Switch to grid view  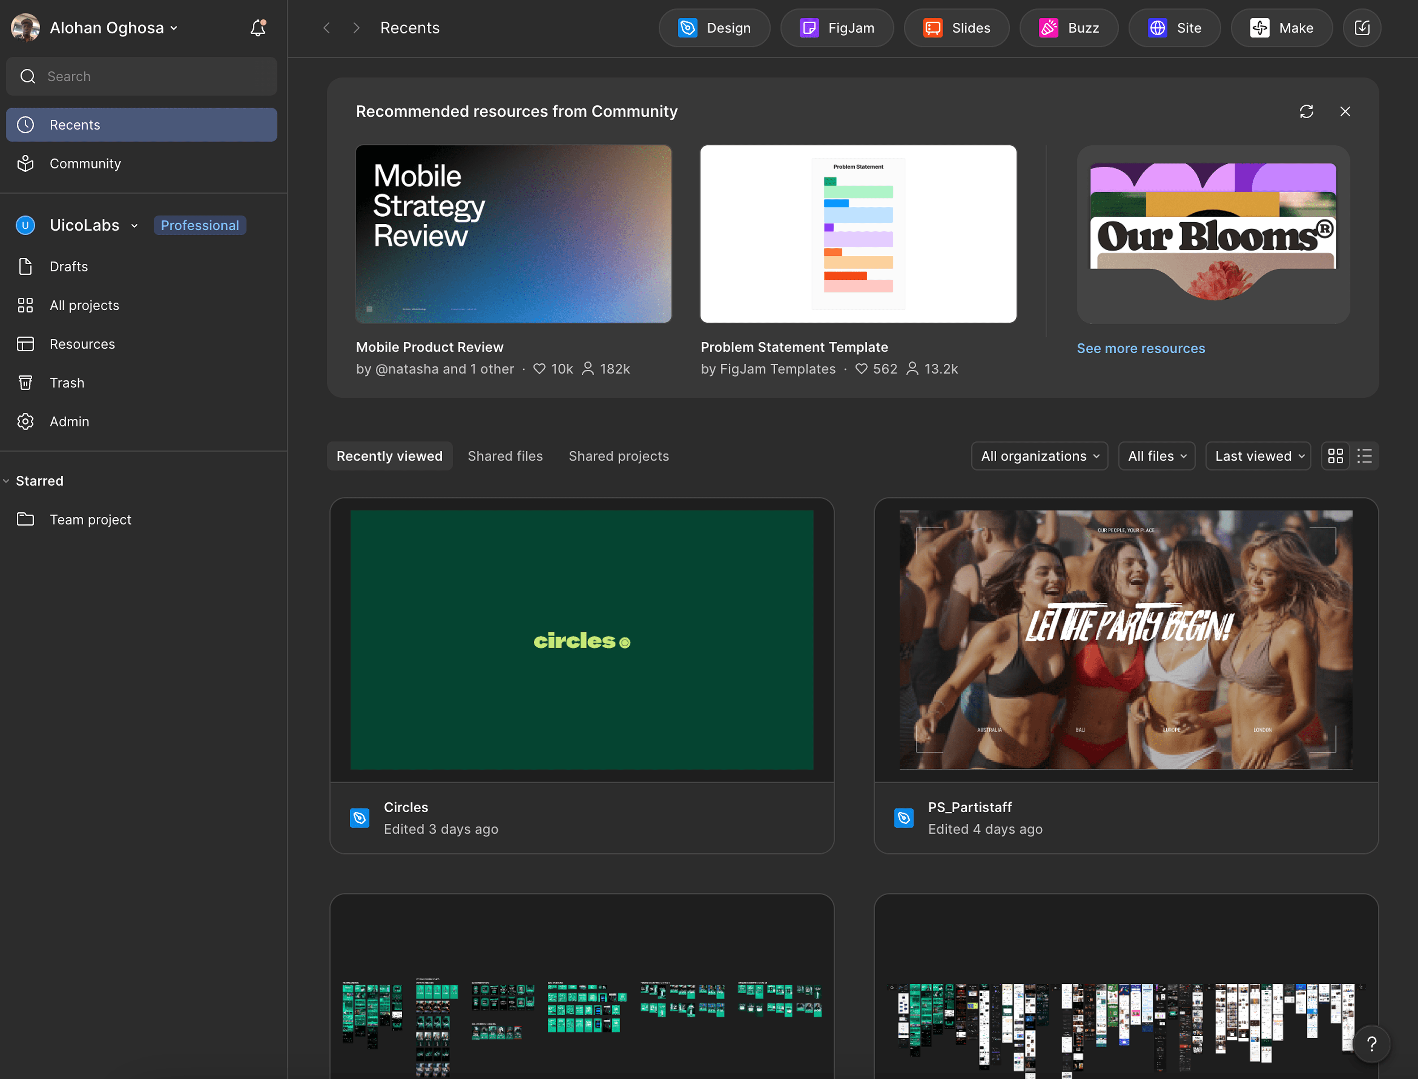point(1335,456)
